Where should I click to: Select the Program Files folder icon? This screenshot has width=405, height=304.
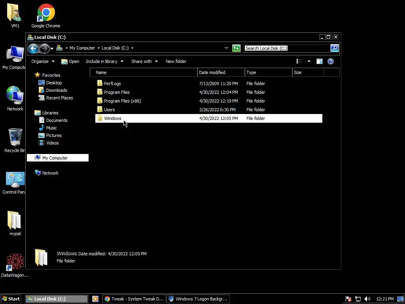[x=100, y=92]
